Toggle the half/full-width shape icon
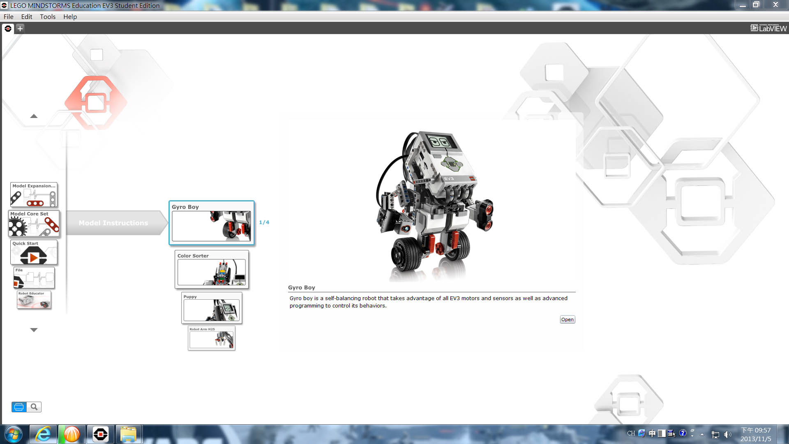This screenshot has height=444, width=789. pos(662,433)
